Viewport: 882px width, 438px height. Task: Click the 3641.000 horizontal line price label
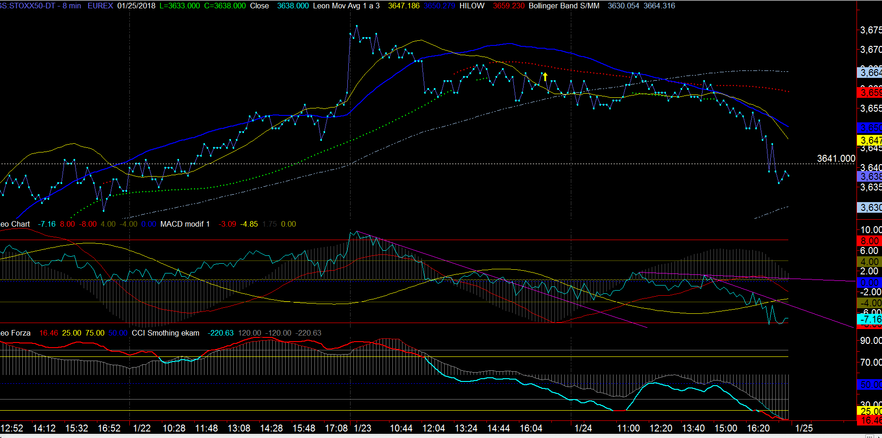tap(836, 159)
